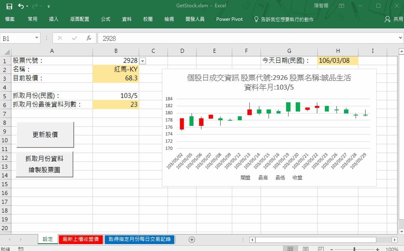Switch to Page Break Preview view icon
The height and width of the screenshot is (251, 404).
[320, 249]
